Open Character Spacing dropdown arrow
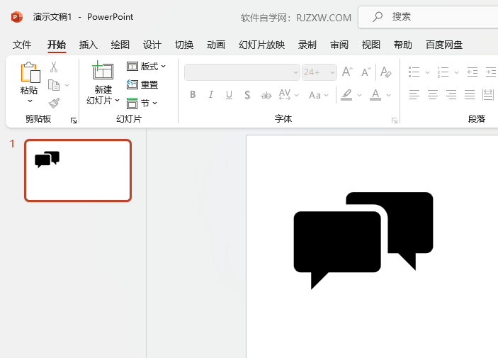Image resolution: width=498 pixels, height=358 pixels. click(296, 95)
